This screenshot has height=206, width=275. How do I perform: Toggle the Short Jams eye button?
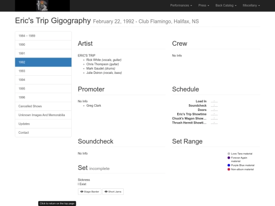coord(113,192)
